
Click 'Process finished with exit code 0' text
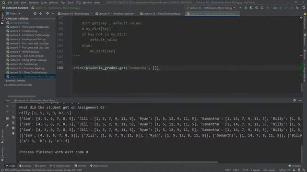pyautogui.click(x=53, y=152)
